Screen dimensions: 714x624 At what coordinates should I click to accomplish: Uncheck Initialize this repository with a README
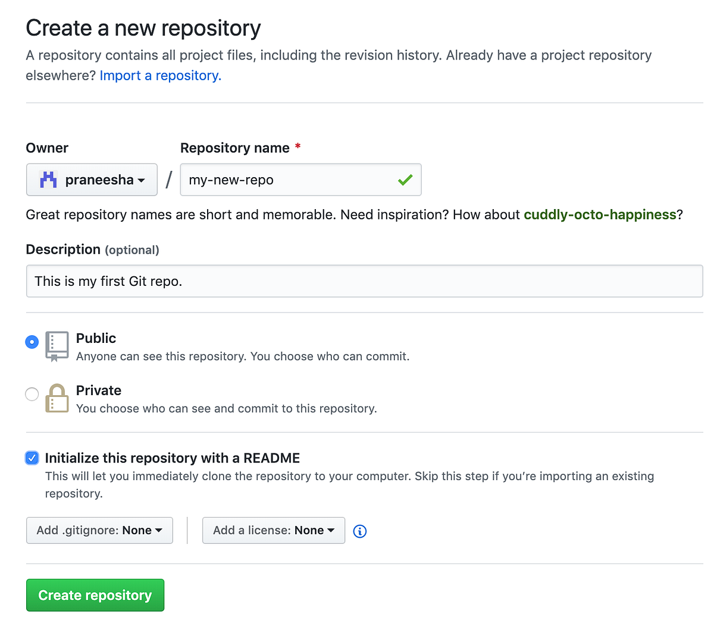tap(32, 458)
